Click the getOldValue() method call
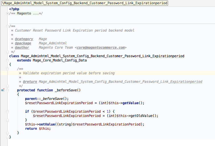Screen dimensions: 215x146 click(143, 116)
